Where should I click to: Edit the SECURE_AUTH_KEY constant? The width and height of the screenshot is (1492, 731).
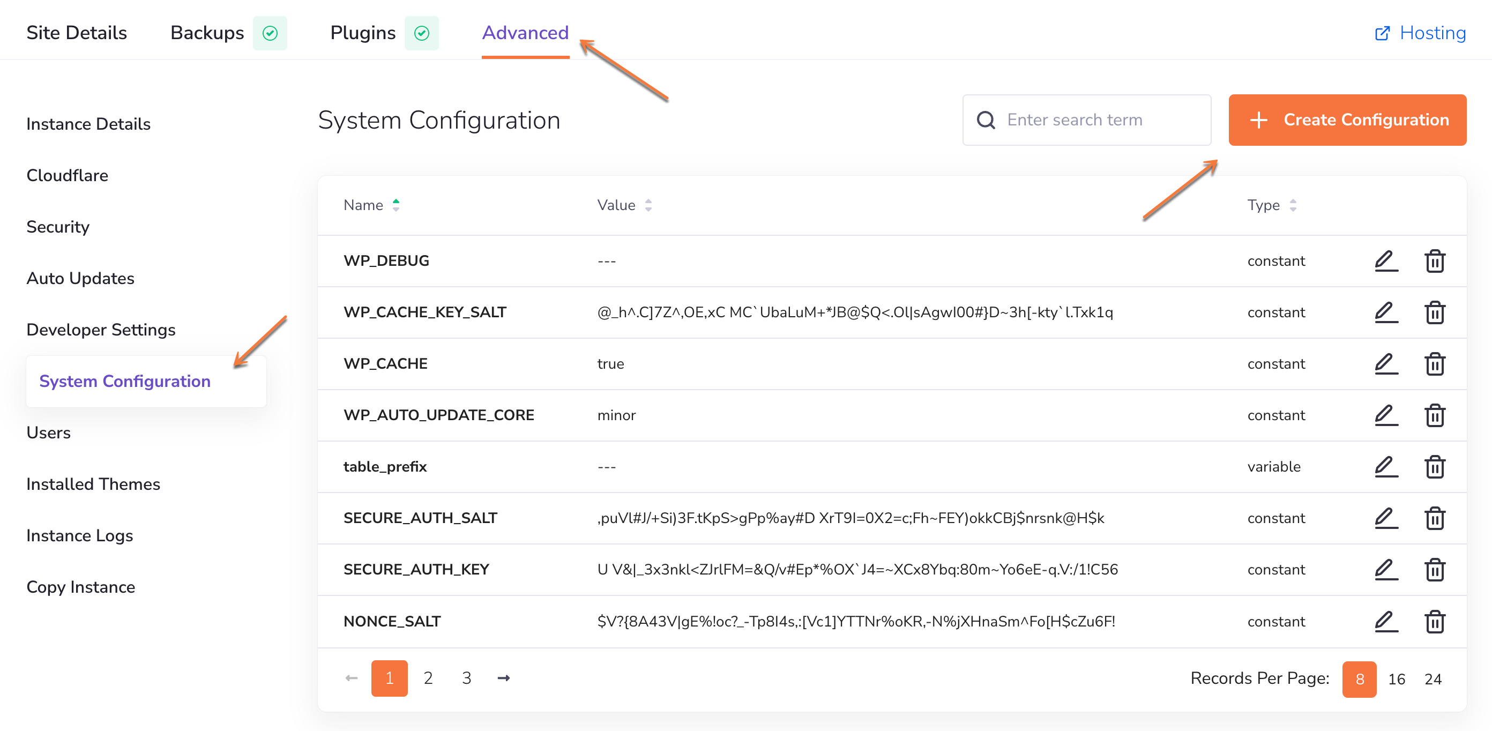point(1386,569)
